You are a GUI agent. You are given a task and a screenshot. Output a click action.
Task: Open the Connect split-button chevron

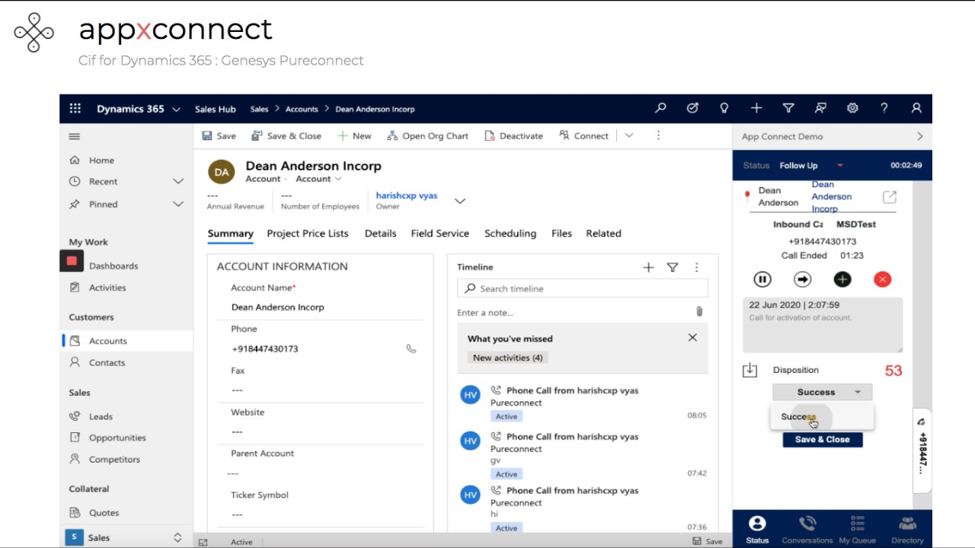click(629, 135)
